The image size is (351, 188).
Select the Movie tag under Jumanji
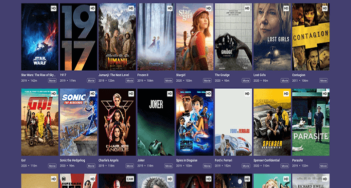pos(129,81)
